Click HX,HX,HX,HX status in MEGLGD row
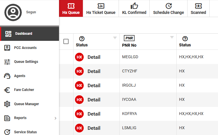Screen dimensions: 218x135 tap(191, 57)
